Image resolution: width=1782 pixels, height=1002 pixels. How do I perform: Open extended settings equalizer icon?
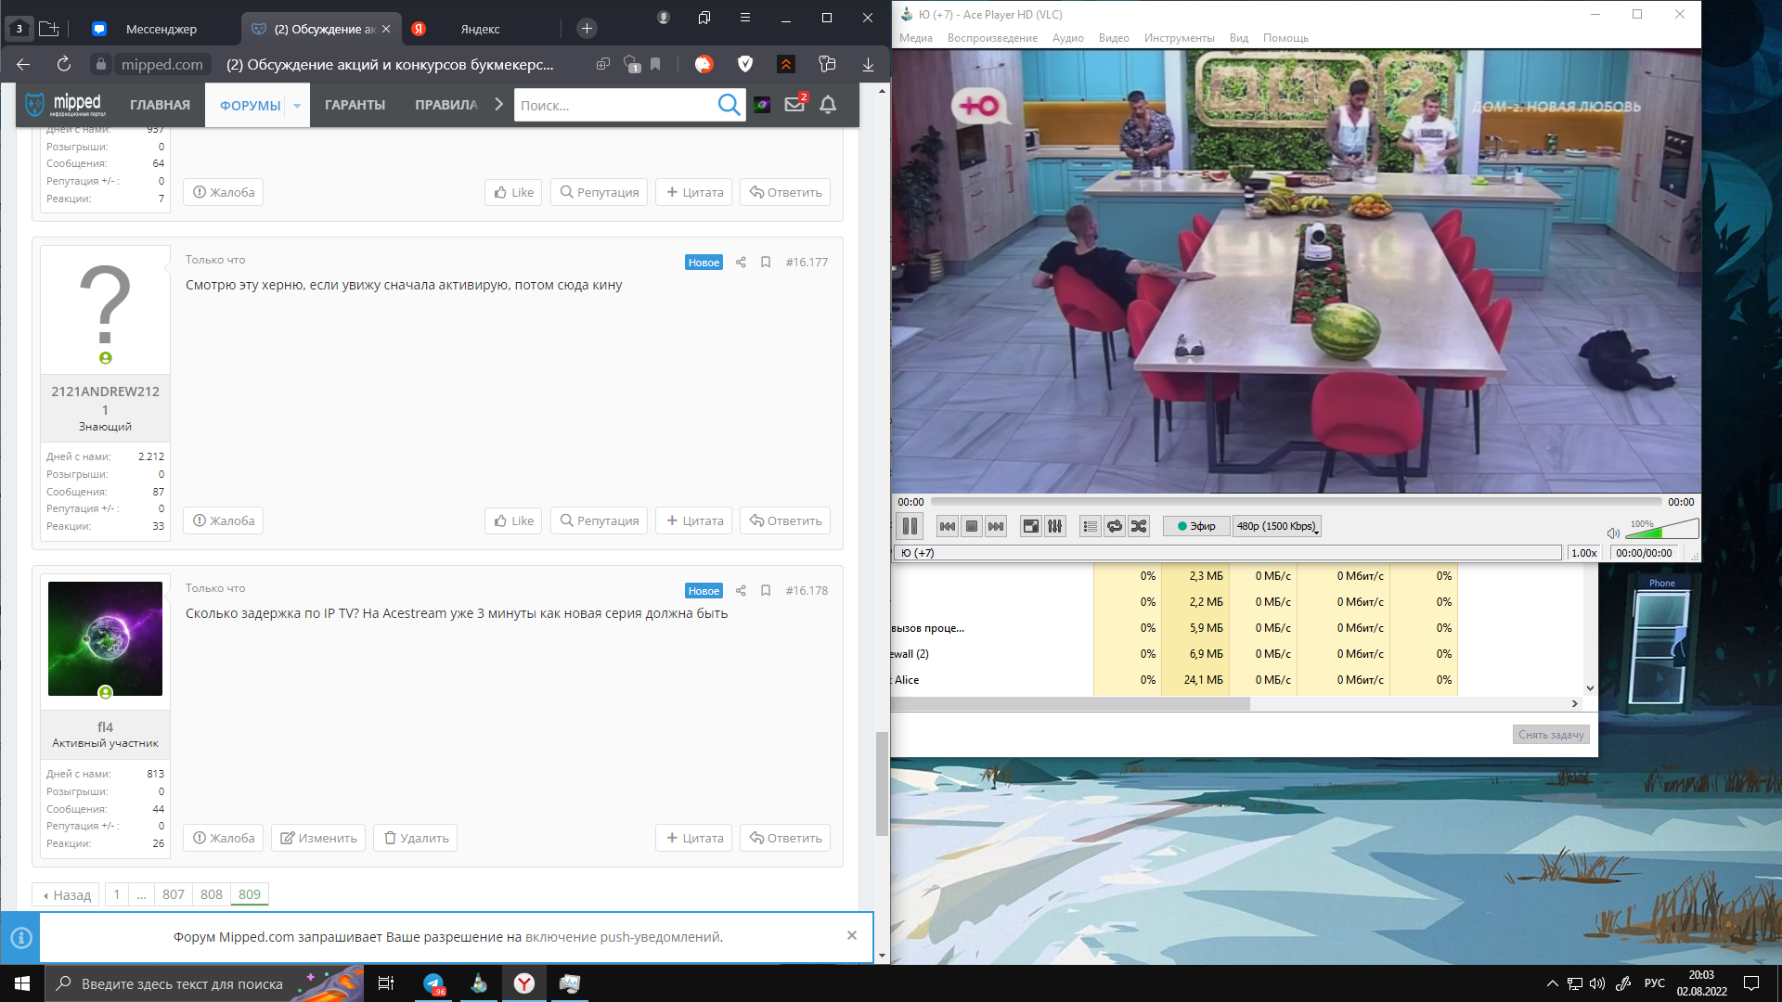coord(1055,526)
